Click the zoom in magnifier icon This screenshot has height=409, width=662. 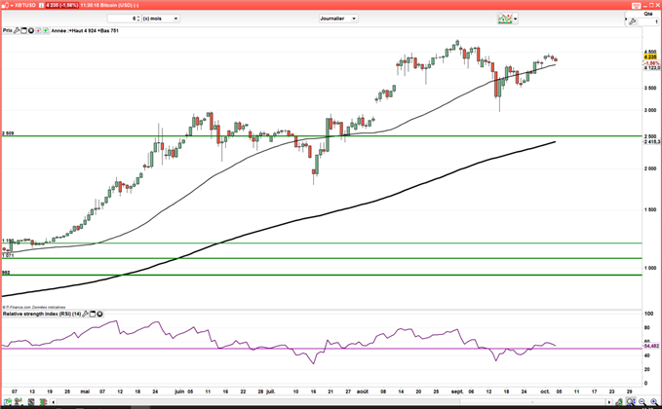click(x=653, y=402)
